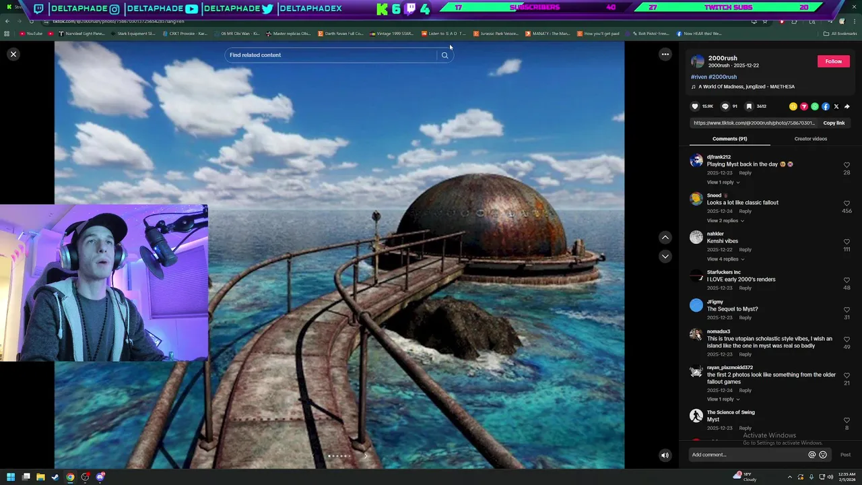Mute the post sound

tap(665, 455)
